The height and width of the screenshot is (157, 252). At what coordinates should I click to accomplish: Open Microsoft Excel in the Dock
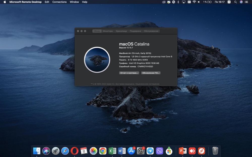coord(112,151)
